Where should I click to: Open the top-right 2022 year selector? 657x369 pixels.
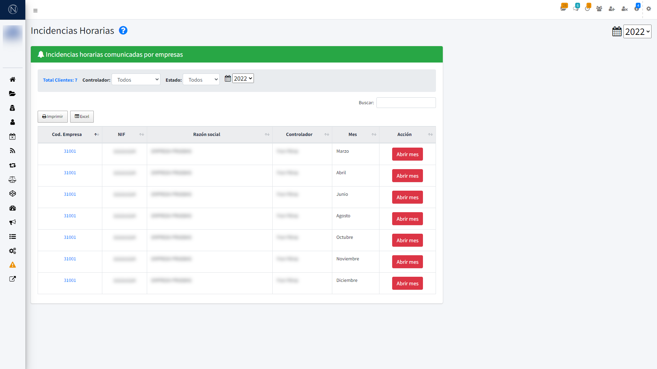click(x=637, y=32)
